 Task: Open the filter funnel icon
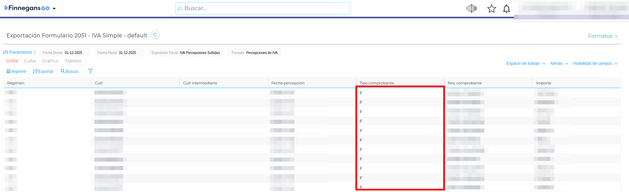click(91, 71)
